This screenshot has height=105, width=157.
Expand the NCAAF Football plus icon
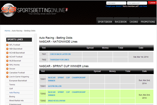pyautogui.click(x=7, y=57)
